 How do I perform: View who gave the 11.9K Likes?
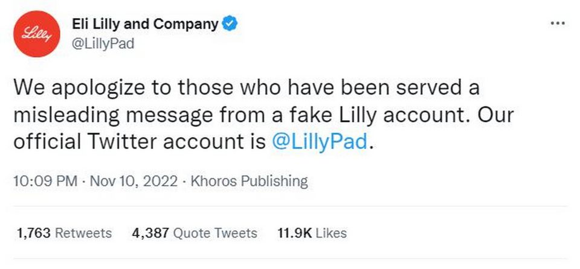click(x=312, y=233)
